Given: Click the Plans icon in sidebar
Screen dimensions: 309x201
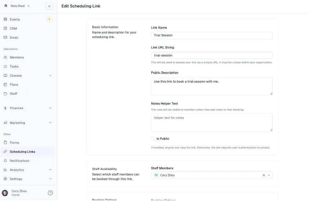Looking at the screenshot, I should tap(5, 85).
